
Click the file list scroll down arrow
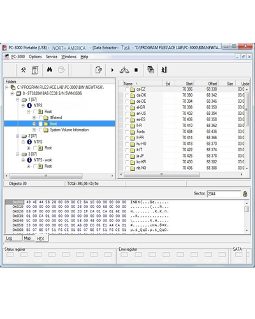(x=247, y=168)
